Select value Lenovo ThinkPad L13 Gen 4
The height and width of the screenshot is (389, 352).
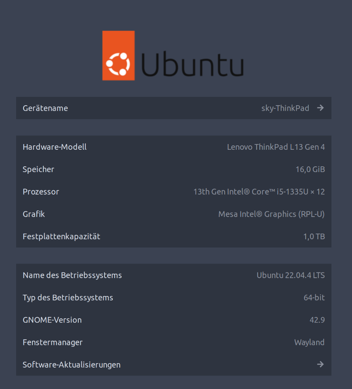click(276, 147)
